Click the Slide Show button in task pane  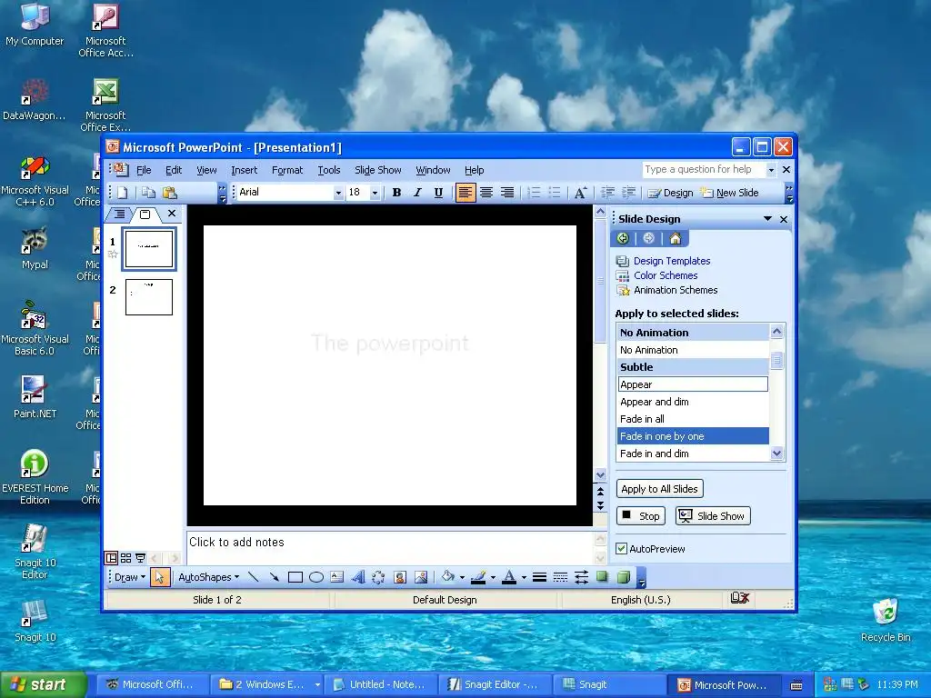point(713,516)
